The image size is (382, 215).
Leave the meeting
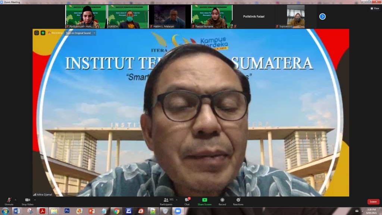click(x=373, y=202)
